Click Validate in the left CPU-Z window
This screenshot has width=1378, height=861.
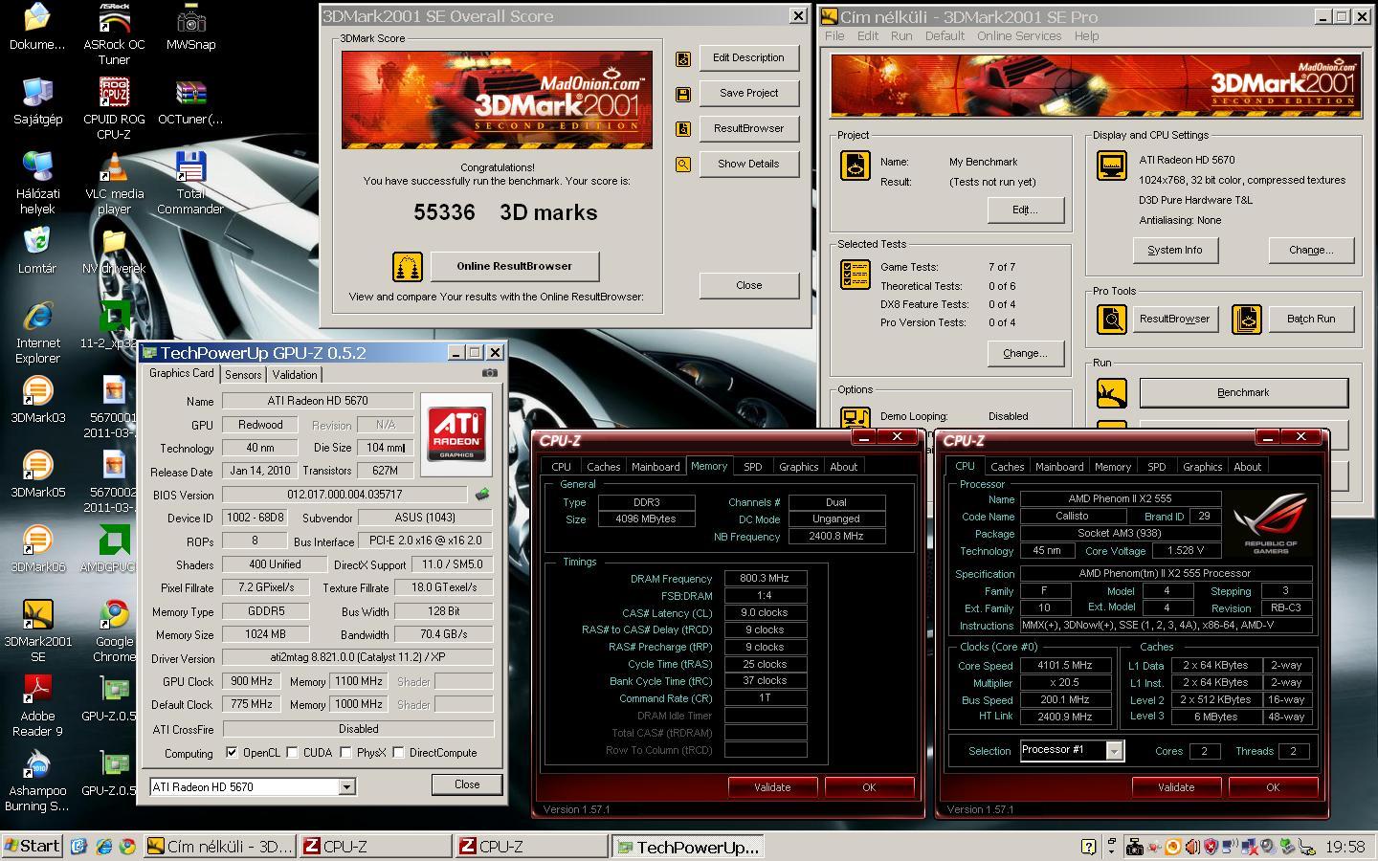coord(772,787)
